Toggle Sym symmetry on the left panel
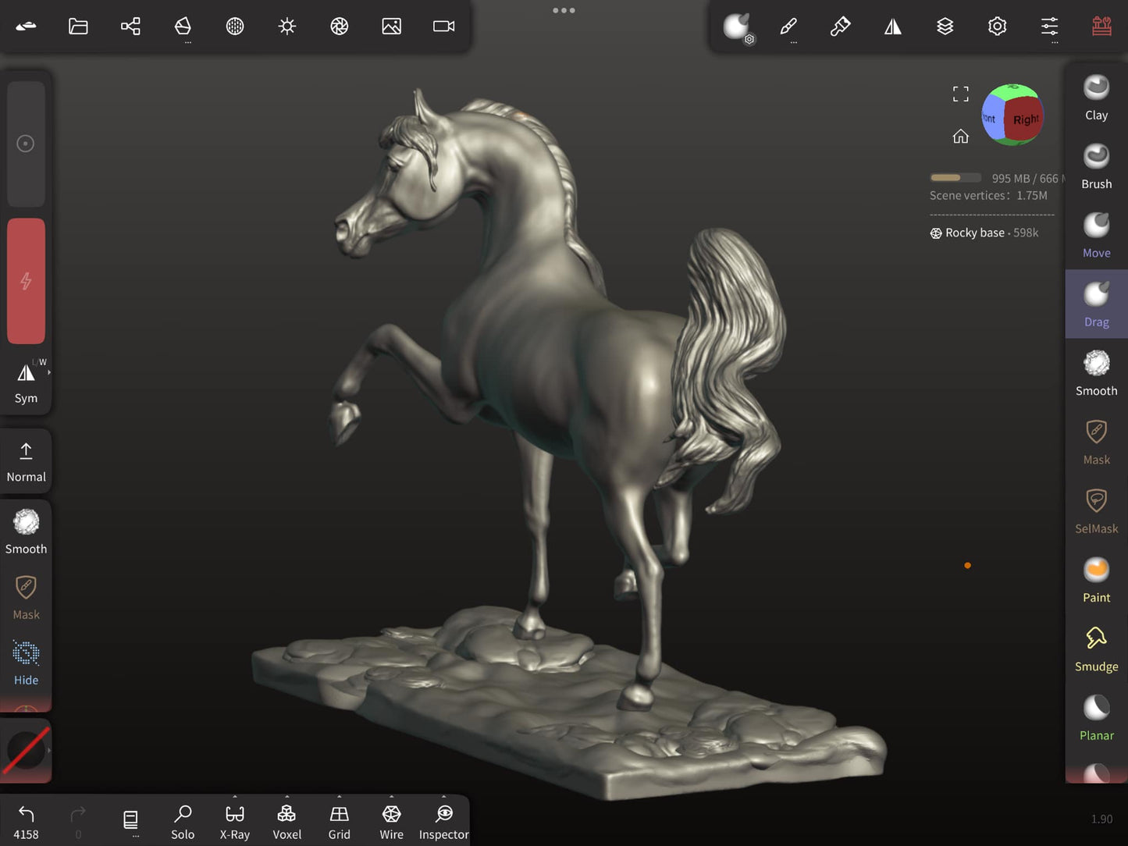Image resolution: width=1128 pixels, height=846 pixels. pyautogui.click(x=26, y=382)
